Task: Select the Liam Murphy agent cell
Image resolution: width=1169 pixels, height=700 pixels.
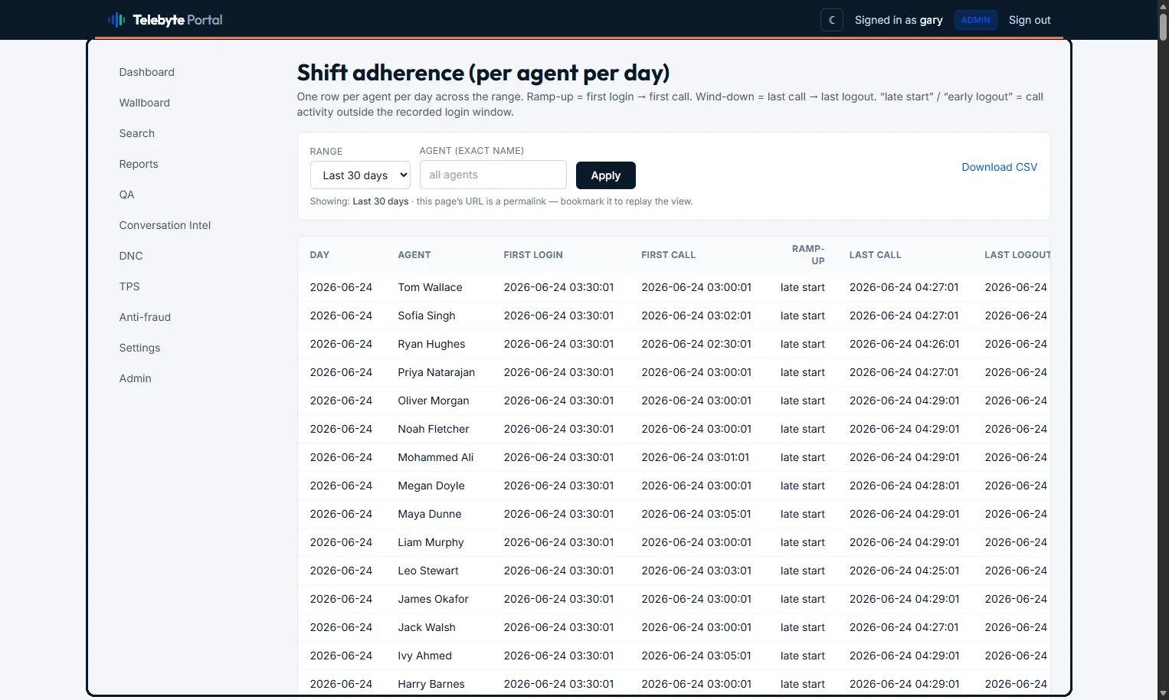Action: (431, 542)
